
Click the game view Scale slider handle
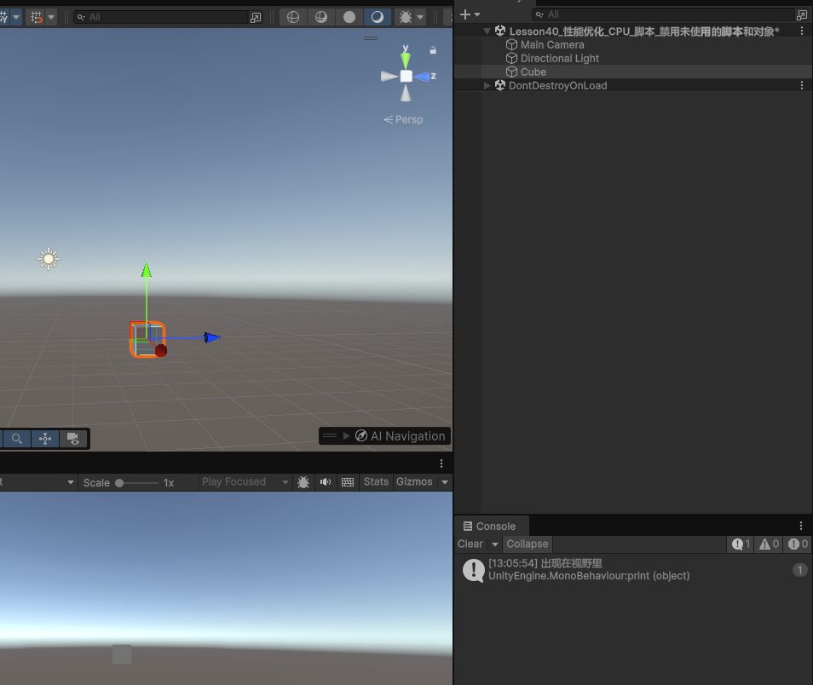[119, 483]
